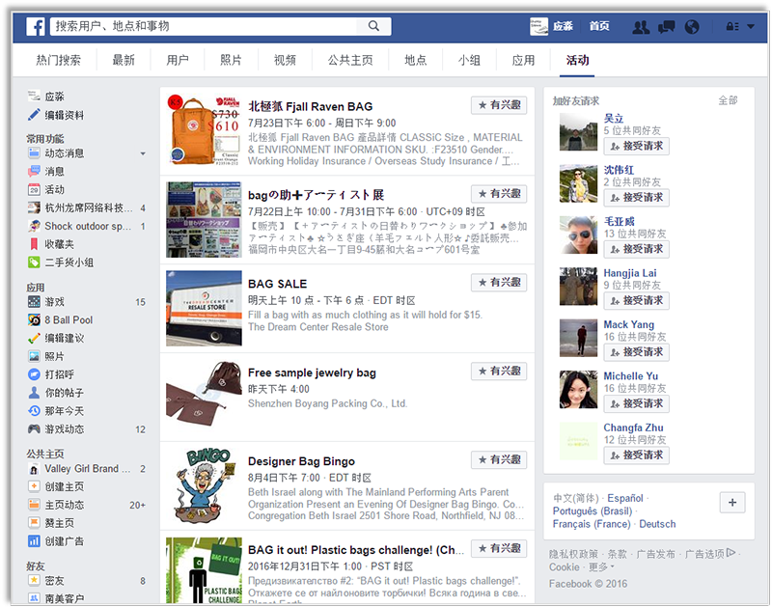The image size is (772, 607).
Task: Click the 创建广告 chart icon
Action: 34,541
